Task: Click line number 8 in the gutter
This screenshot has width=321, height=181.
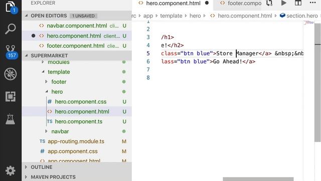Action: pyautogui.click(x=148, y=78)
